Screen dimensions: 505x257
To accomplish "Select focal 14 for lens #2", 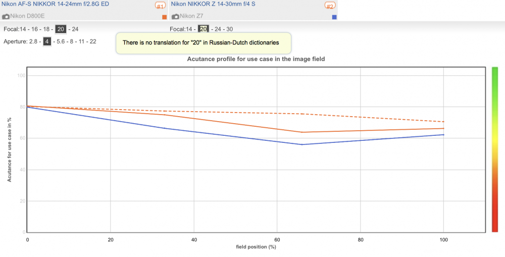I will (x=189, y=29).
